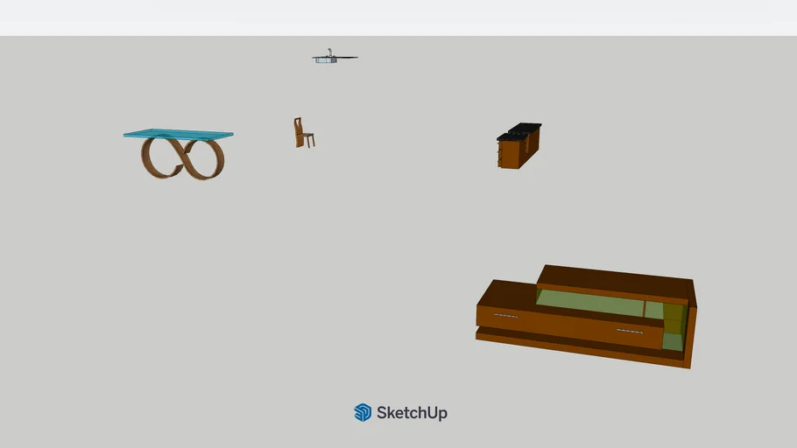Select the kitchen sink with faucet model
The width and height of the screenshot is (797, 448).
coord(335,56)
